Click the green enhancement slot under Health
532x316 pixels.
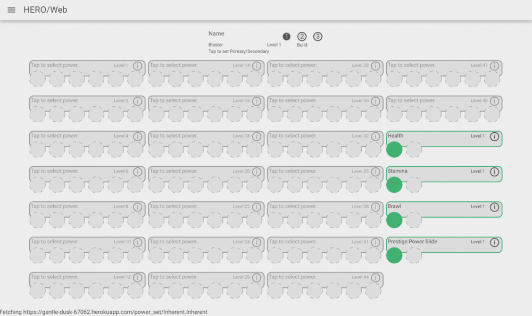(x=394, y=149)
